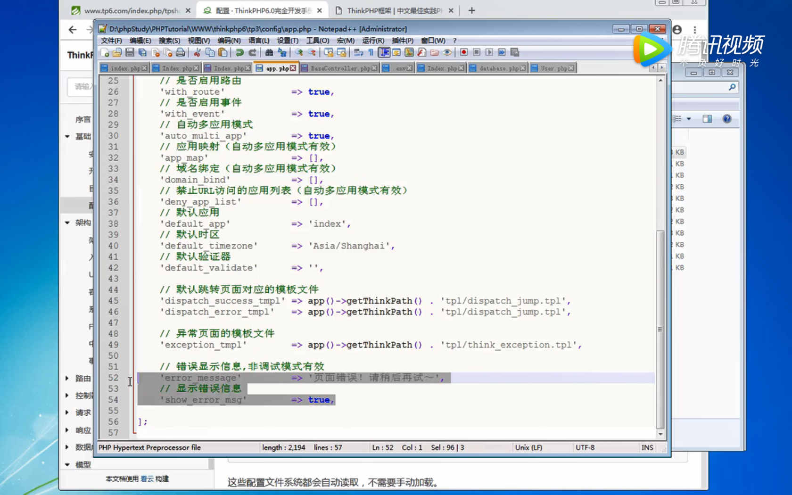This screenshot has height=495, width=792.
Task: Click the Close file toolbar icon
Action: click(x=155, y=52)
